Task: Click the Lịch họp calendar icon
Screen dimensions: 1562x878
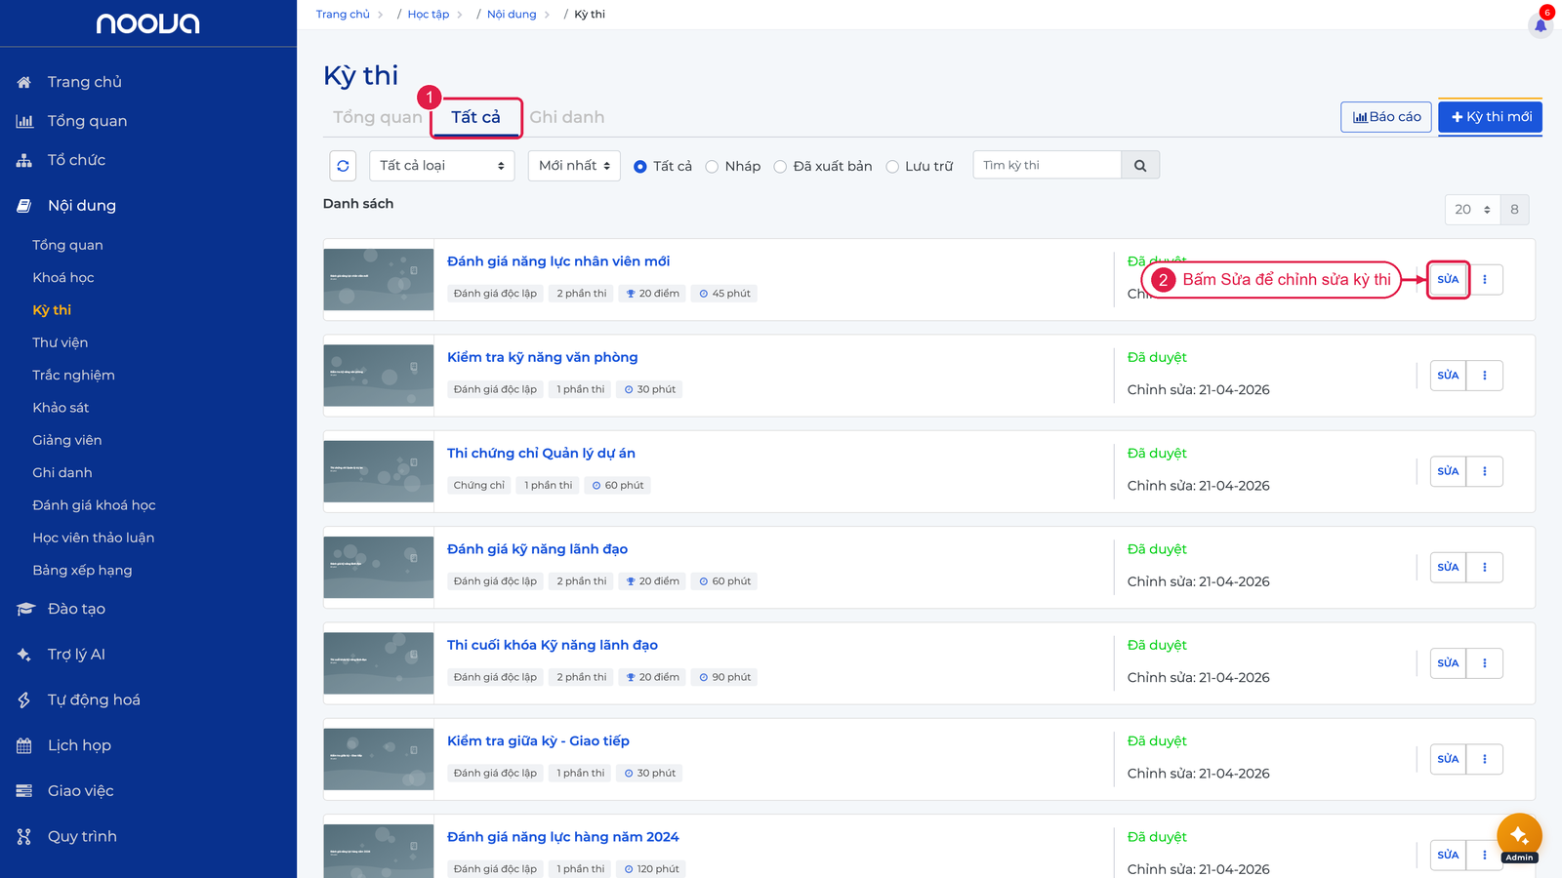Action: (24, 746)
